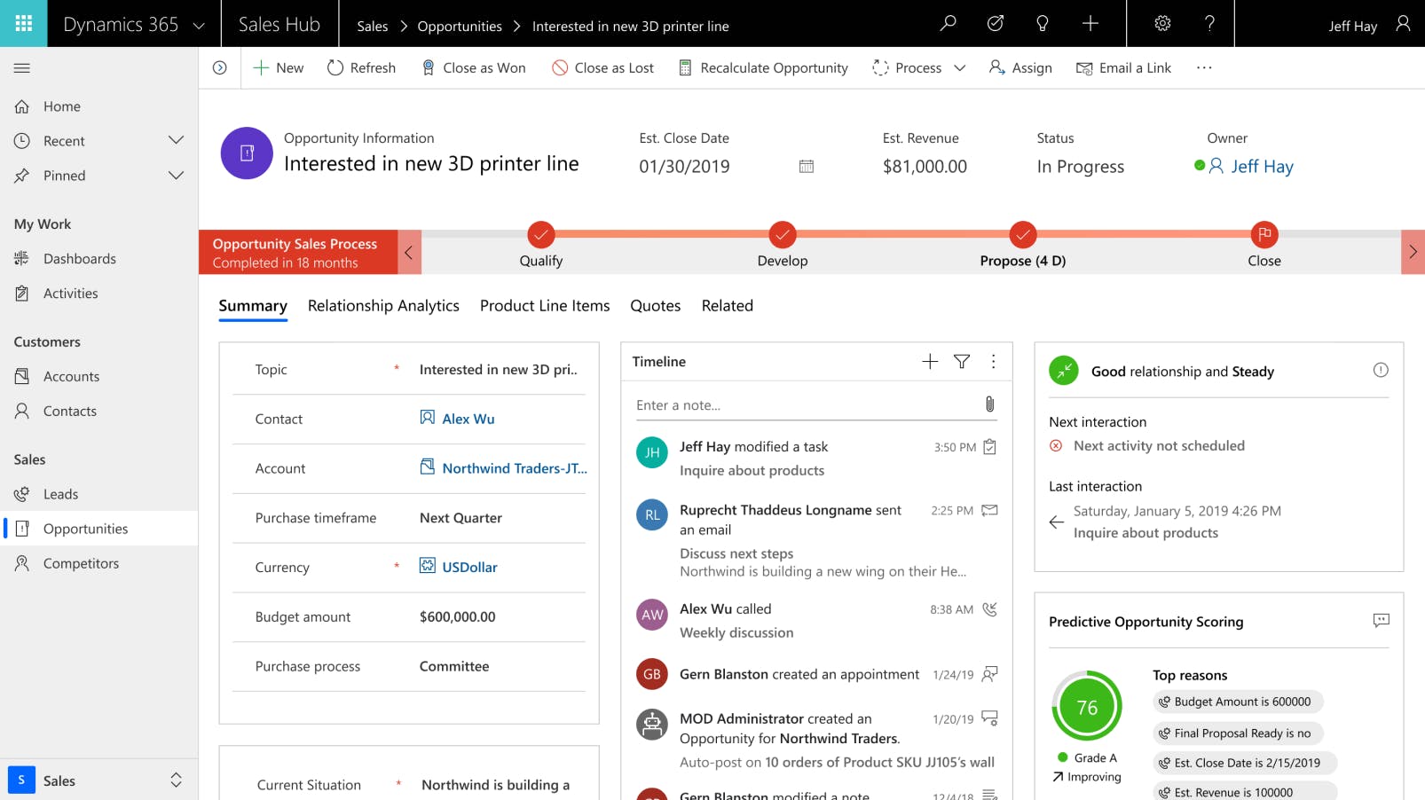Open global search with the magnifier icon
Image resolution: width=1425 pixels, height=800 pixels.
948,24
